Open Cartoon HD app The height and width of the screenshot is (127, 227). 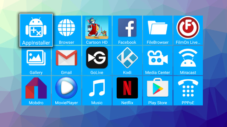pyautogui.click(x=97, y=30)
